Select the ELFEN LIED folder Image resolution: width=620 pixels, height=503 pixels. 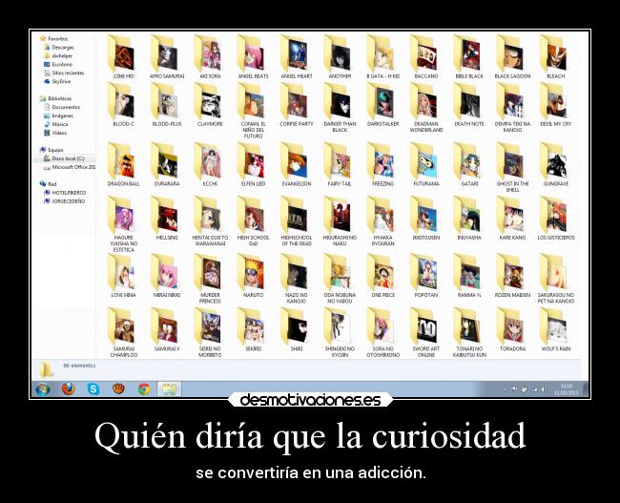pos(253,165)
